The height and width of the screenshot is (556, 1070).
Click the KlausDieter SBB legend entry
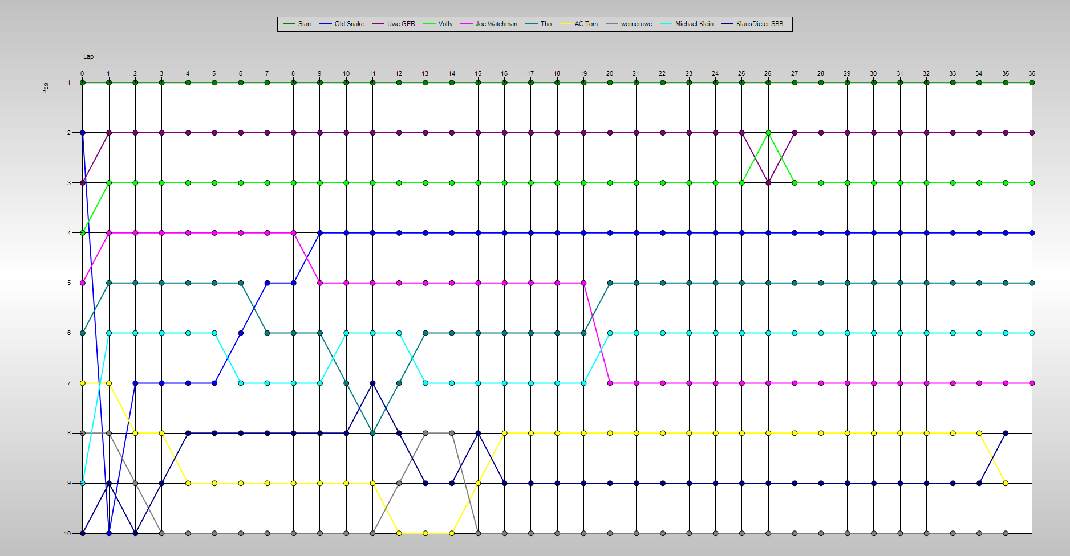[752, 24]
